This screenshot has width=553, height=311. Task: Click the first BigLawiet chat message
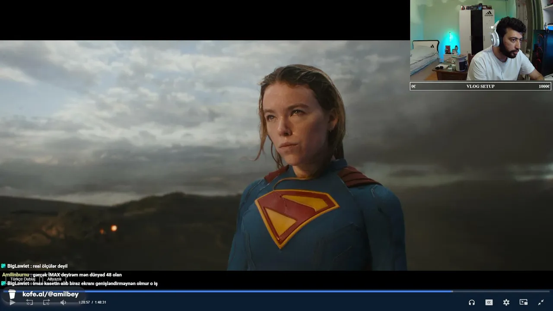pyautogui.click(x=34, y=266)
